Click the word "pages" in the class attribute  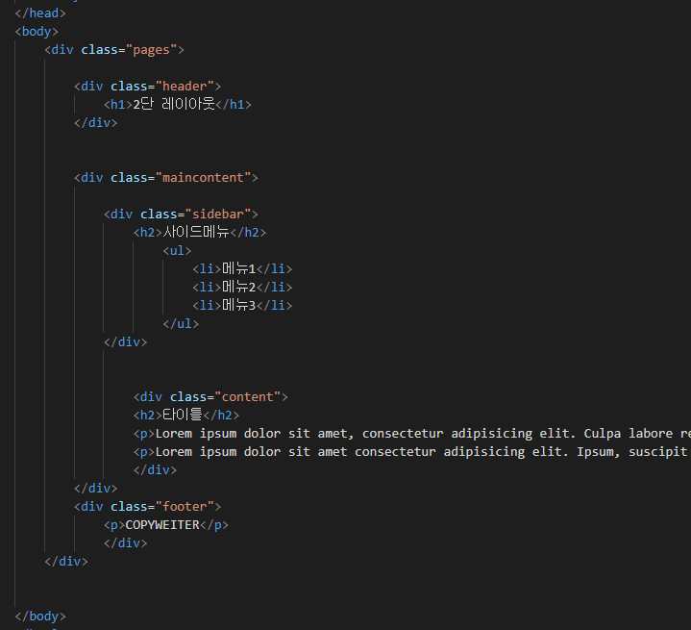click(151, 50)
